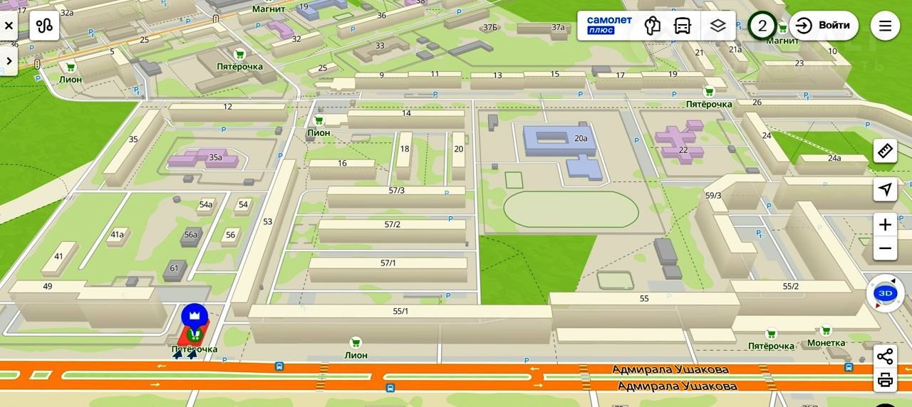Open the map layers selector
The width and height of the screenshot is (912, 407).
point(717,26)
